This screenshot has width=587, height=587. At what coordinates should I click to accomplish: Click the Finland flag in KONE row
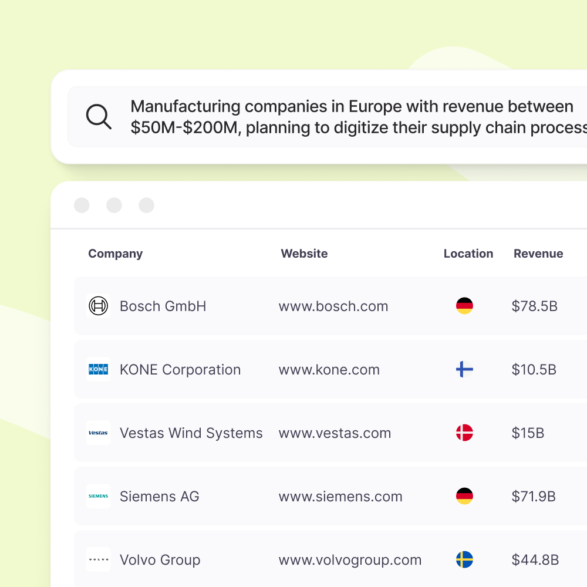[464, 369]
